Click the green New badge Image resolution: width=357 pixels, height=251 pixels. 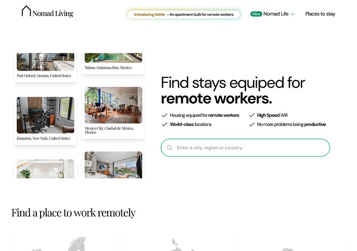coord(256,14)
